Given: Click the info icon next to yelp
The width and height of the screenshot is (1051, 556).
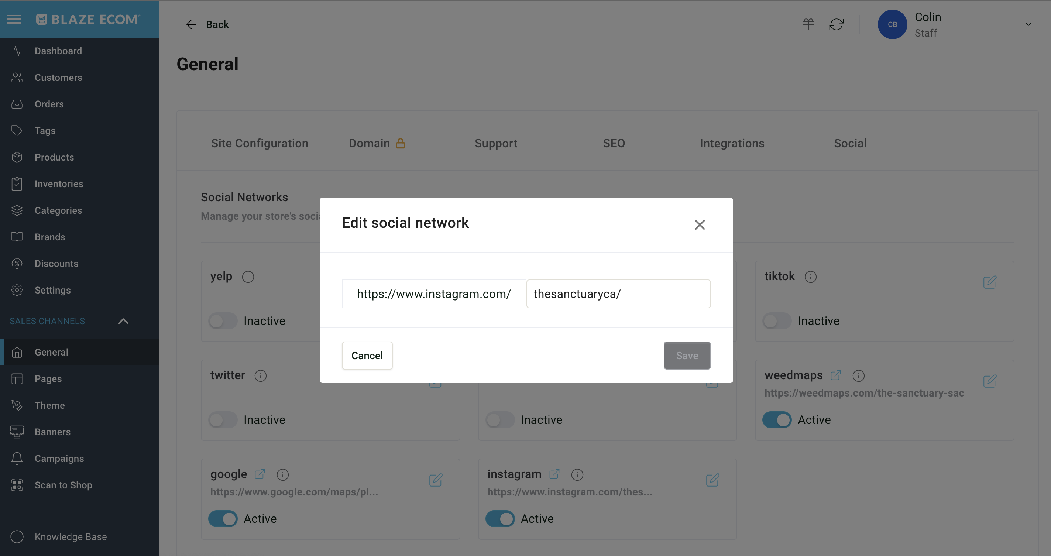Looking at the screenshot, I should (x=248, y=277).
